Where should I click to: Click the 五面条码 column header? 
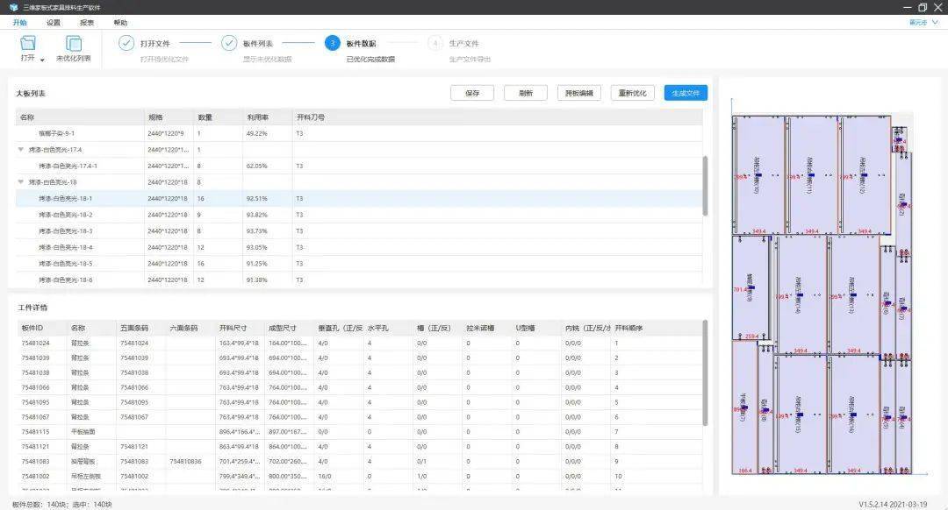coord(140,329)
